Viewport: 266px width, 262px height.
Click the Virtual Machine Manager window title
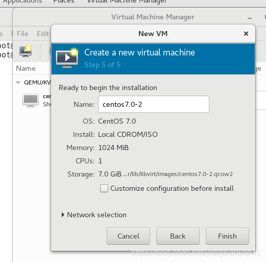(153, 17)
